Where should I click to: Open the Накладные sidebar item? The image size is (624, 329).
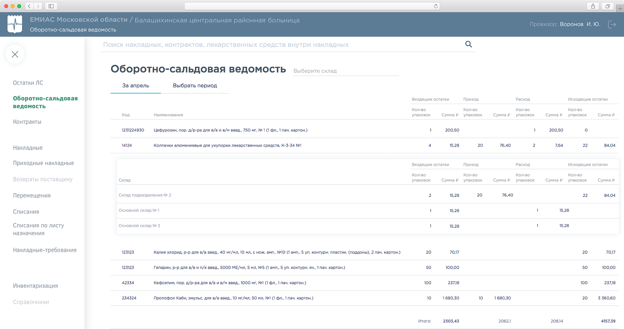tap(28, 148)
